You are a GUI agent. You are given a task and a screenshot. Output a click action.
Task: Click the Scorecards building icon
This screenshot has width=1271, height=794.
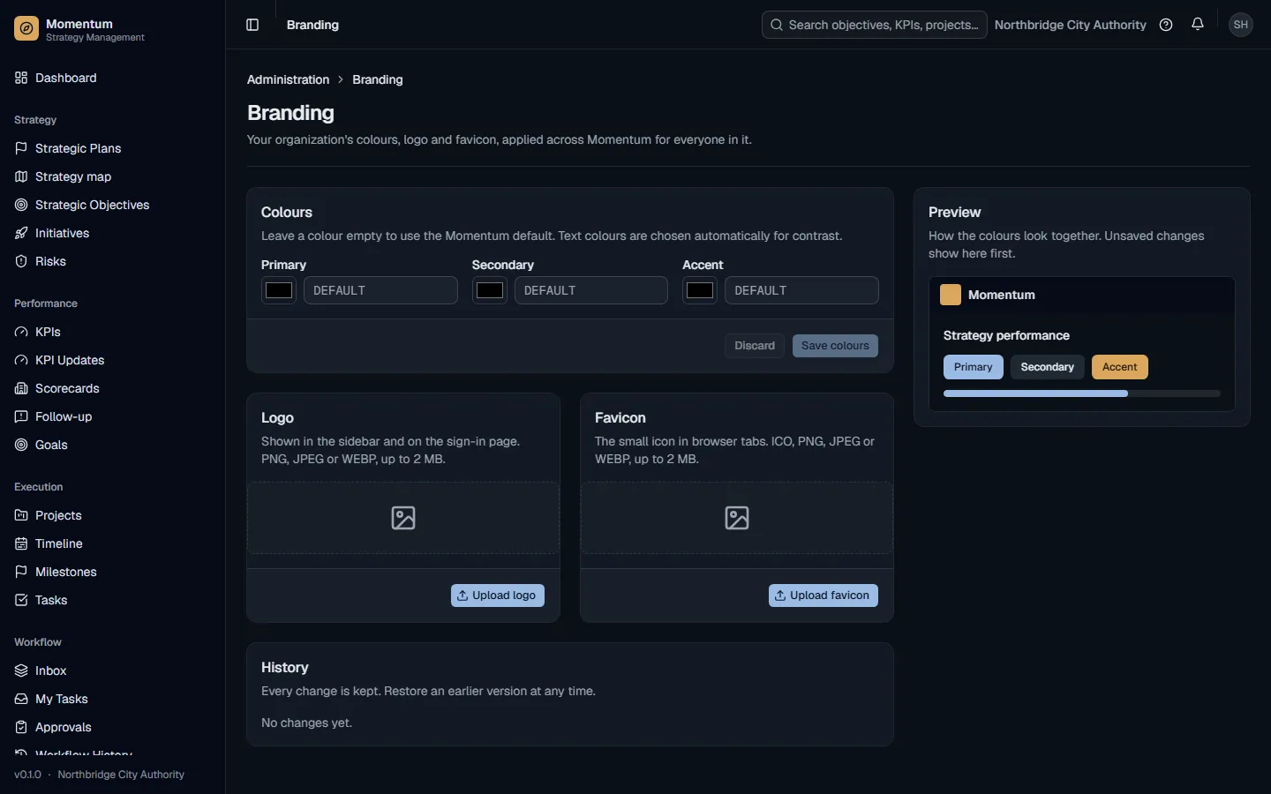click(x=21, y=388)
